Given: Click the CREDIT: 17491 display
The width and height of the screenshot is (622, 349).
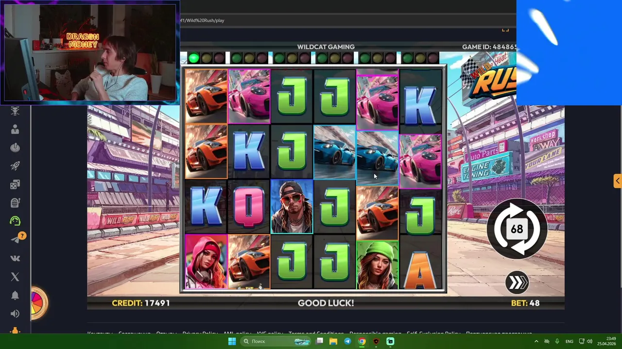Looking at the screenshot, I should (141, 303).
